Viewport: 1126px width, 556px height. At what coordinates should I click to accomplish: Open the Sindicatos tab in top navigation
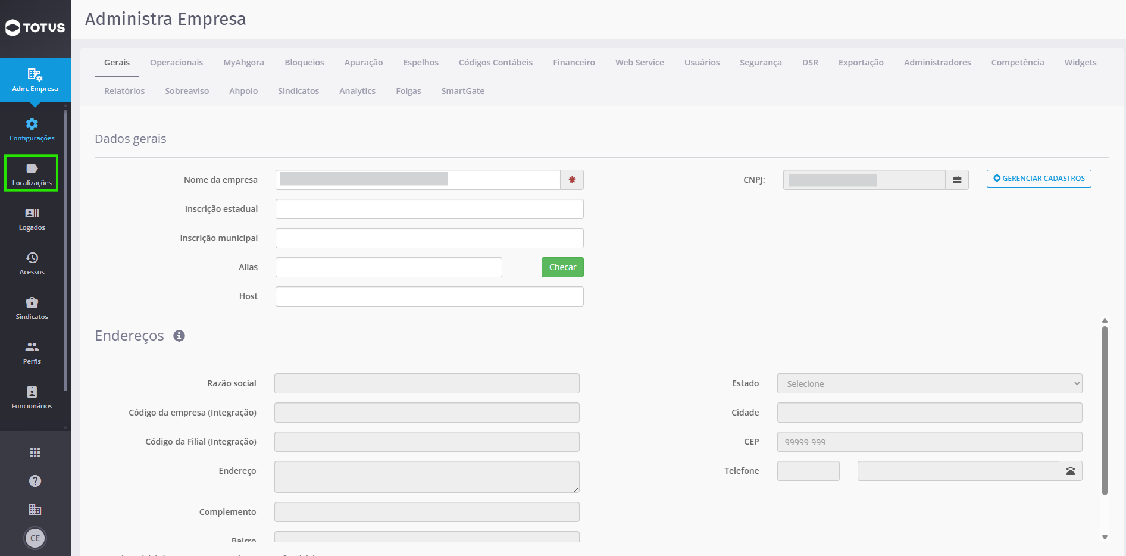(298, 91)
